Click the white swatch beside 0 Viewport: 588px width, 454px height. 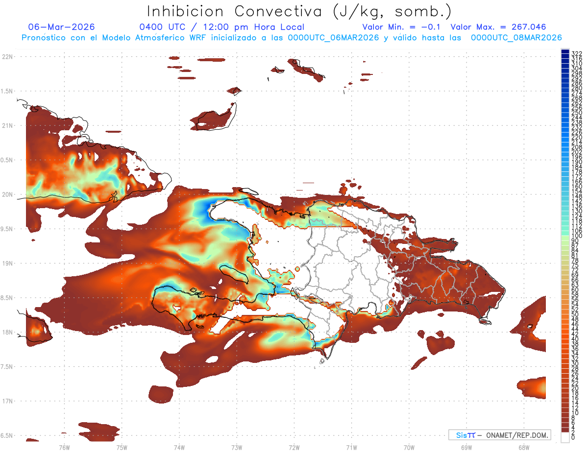point(565,437)
